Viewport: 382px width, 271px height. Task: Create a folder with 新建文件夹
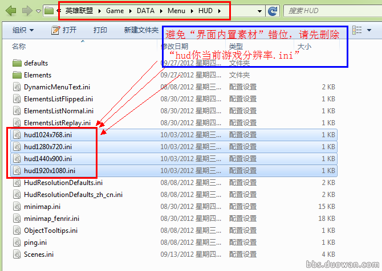141,30
